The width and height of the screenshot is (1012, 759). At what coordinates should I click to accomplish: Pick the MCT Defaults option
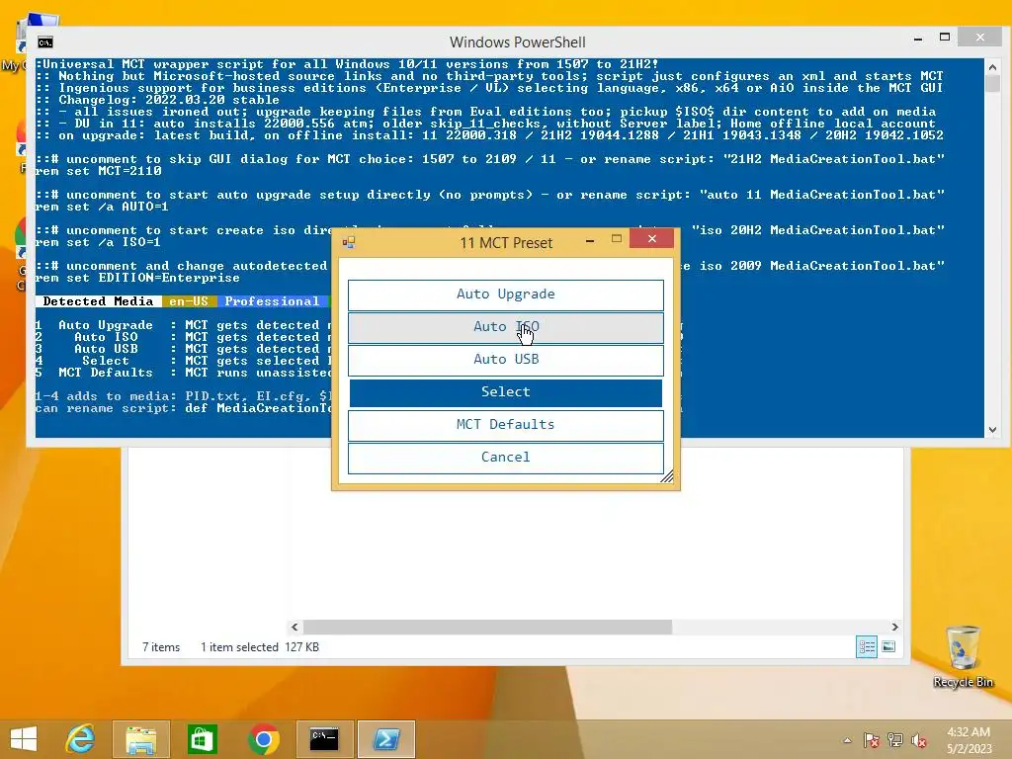click(x=505, y=425)
